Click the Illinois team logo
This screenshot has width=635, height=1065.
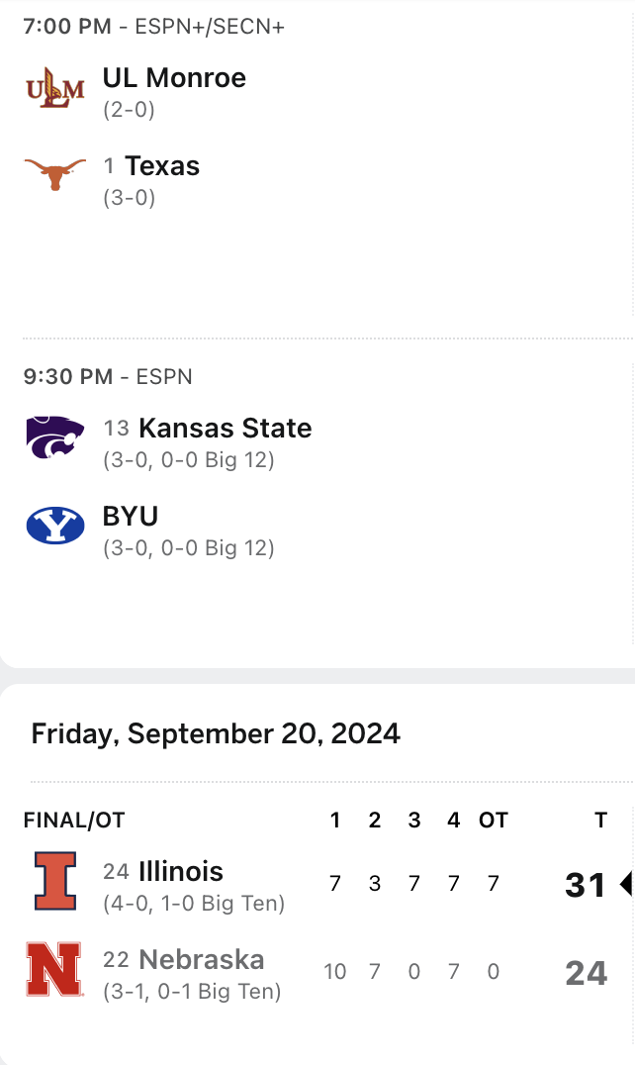[x=55, y=881]
